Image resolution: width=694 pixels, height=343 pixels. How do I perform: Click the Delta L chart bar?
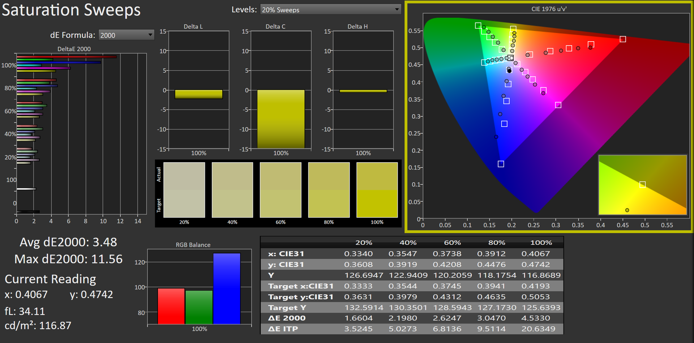tap(198, 94)
